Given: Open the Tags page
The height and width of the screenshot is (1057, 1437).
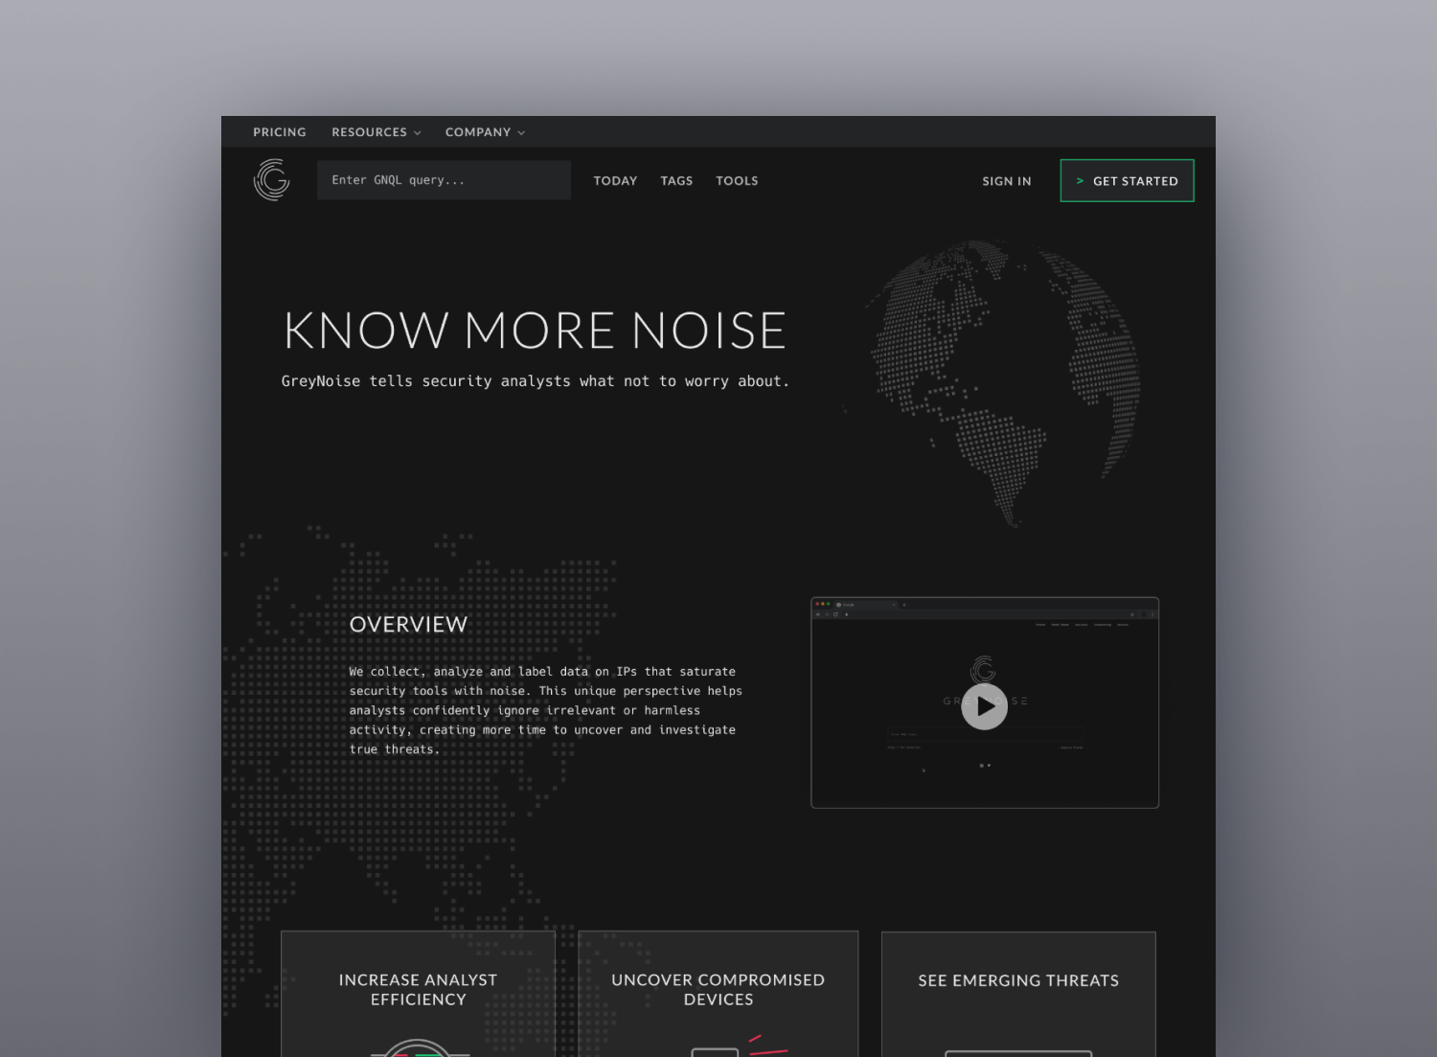Looking at the screenshot, I should (x=676, y=180).
